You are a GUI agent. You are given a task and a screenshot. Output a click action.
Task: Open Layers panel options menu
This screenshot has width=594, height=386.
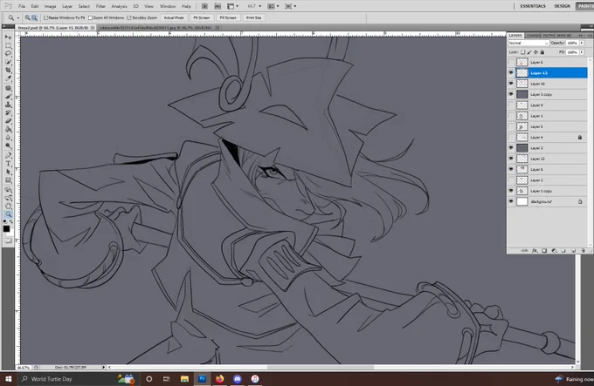coord(590,36)
